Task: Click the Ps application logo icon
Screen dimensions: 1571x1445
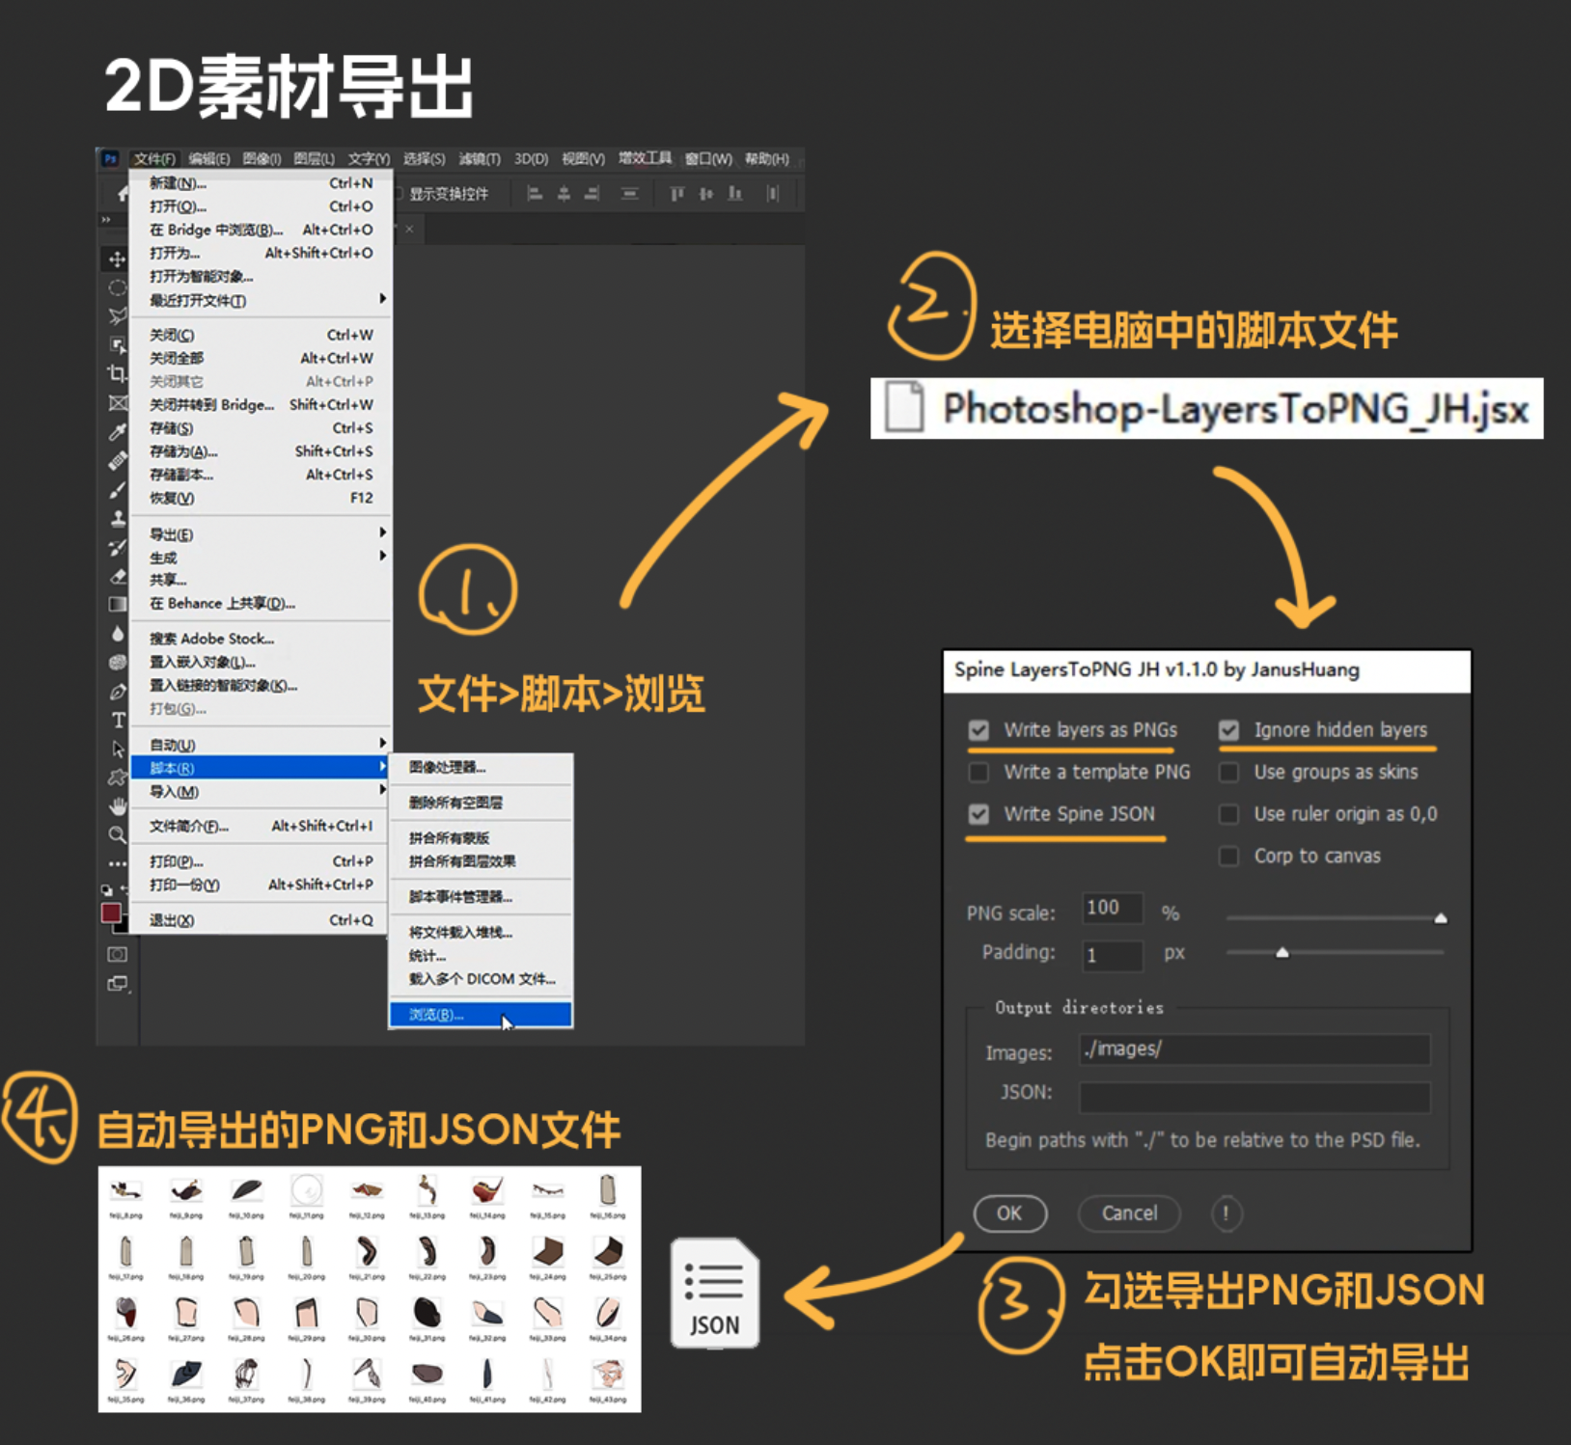Action: coord(110,159)
